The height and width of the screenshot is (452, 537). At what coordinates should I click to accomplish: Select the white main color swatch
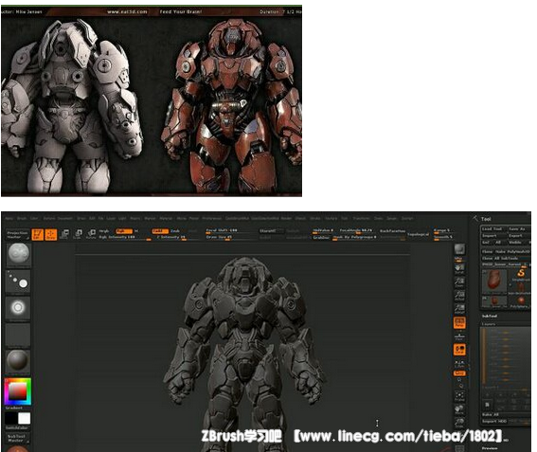pos(25,419)
